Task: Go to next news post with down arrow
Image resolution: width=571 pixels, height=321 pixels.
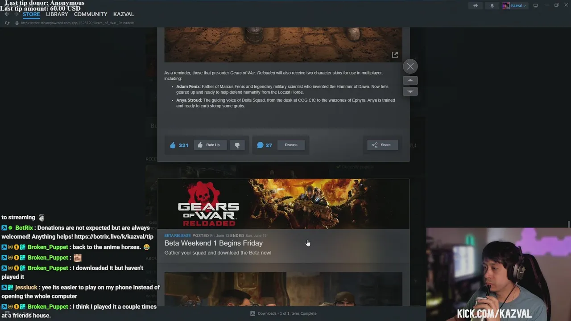Action: [410, 91]
